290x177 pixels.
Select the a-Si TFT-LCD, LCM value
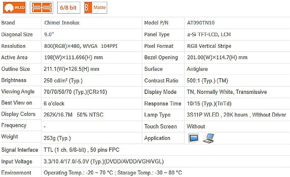[x=209, y=35]
